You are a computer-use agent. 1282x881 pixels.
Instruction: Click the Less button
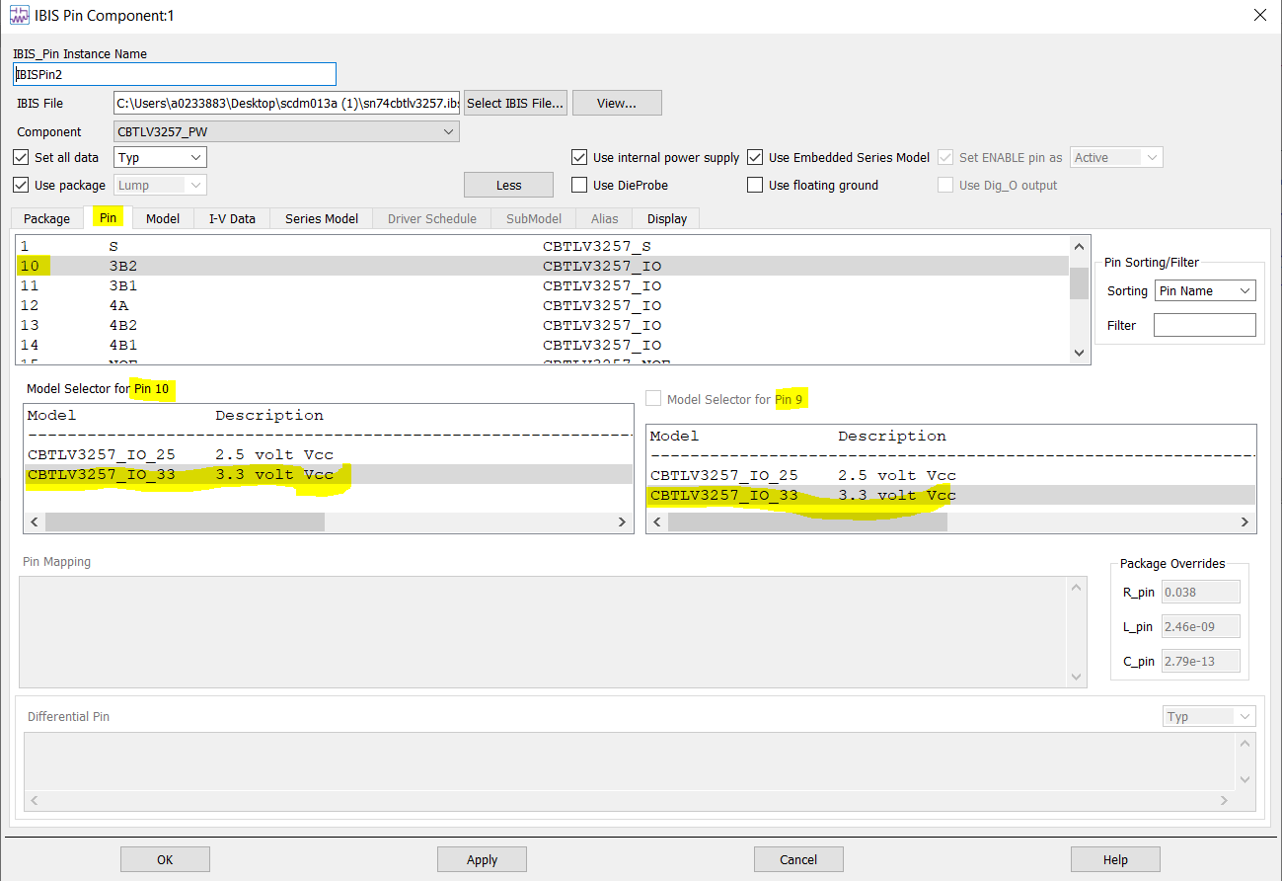tap(508, 185)
